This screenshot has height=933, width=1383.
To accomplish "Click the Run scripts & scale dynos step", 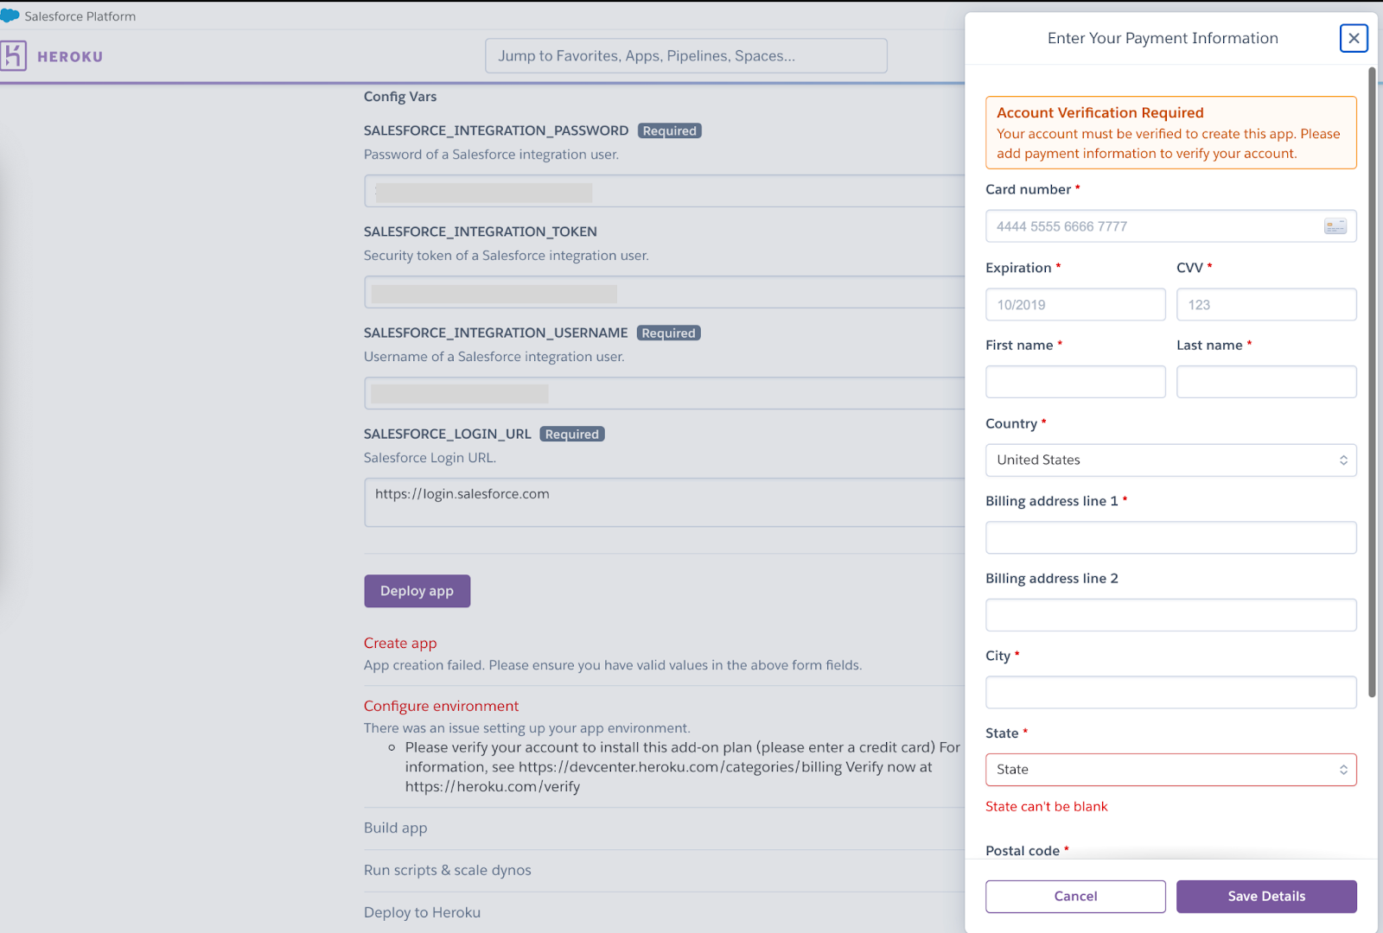I will pyautogui.click(x=448, y=870).
